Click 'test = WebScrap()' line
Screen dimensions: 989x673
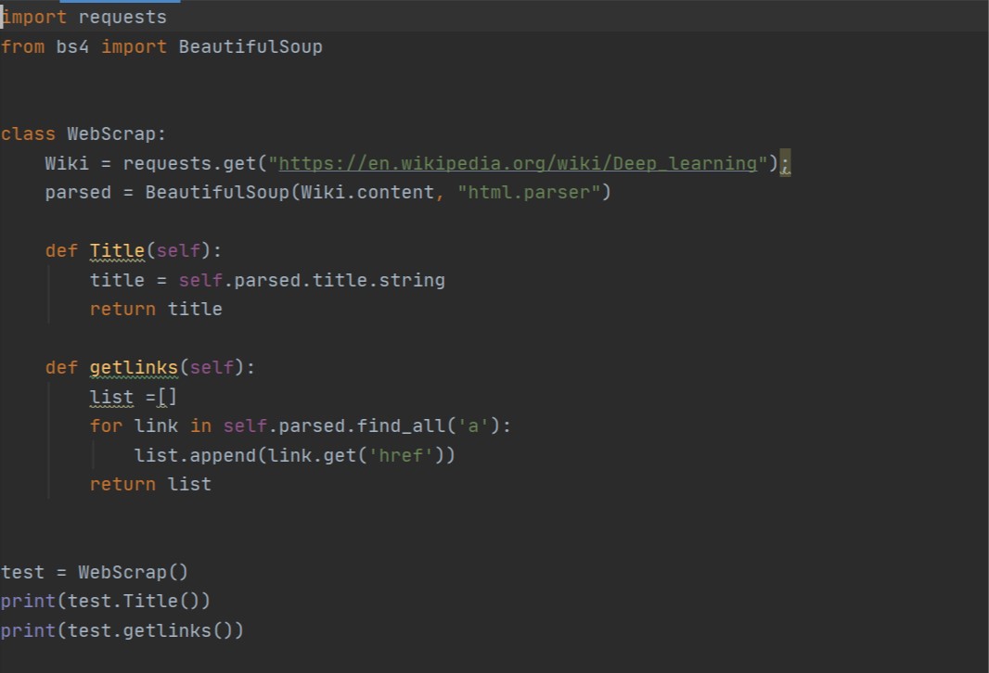pos(94,572)
